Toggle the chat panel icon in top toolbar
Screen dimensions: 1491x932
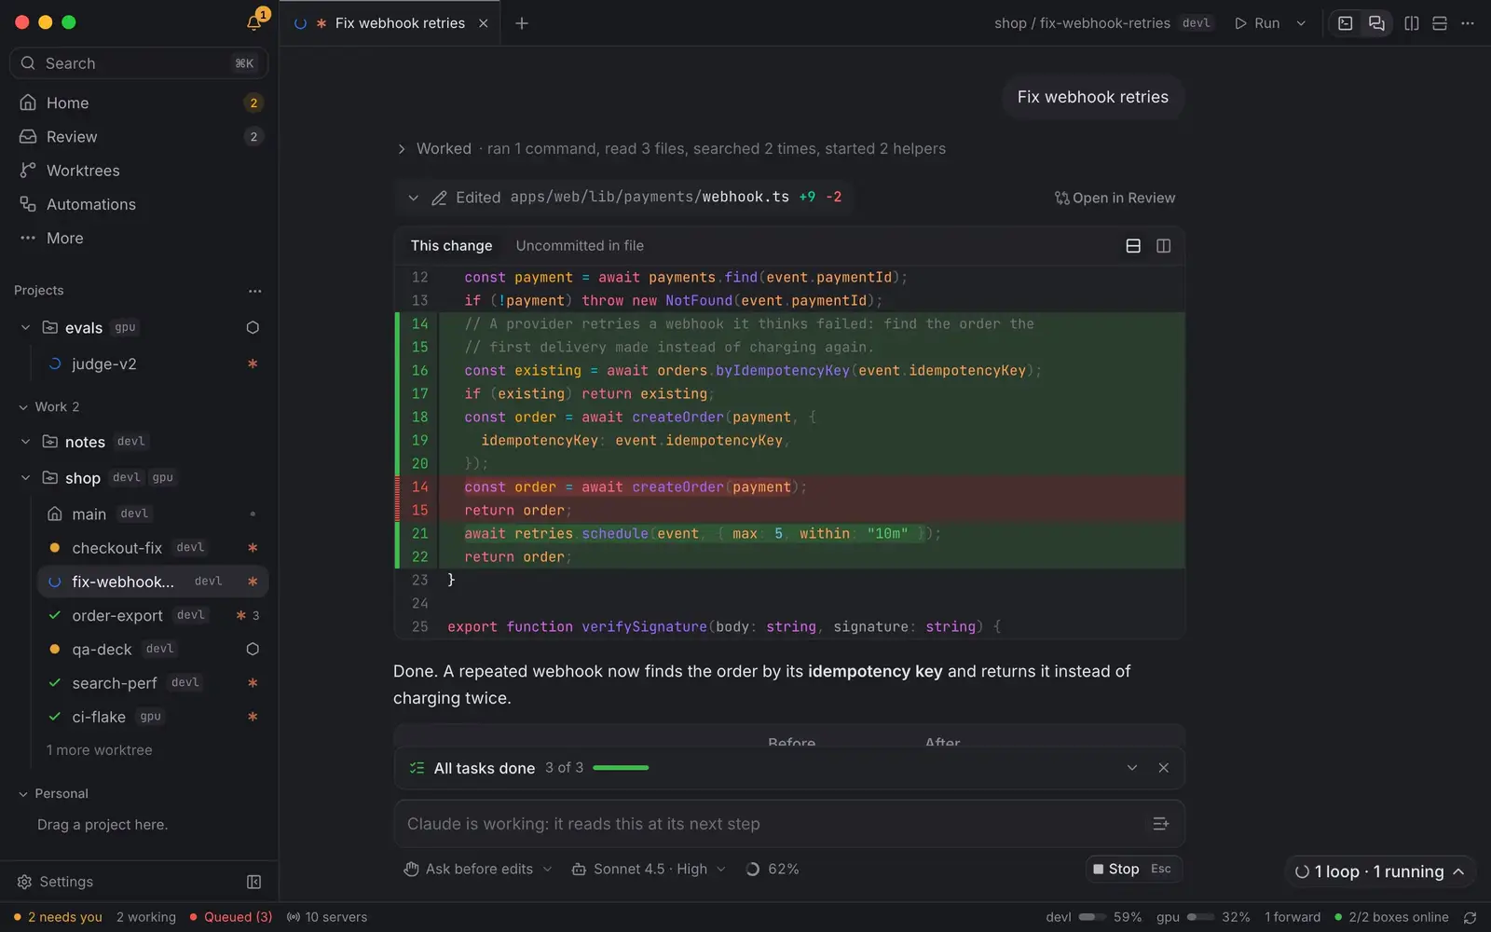[x=1376, y=23]
